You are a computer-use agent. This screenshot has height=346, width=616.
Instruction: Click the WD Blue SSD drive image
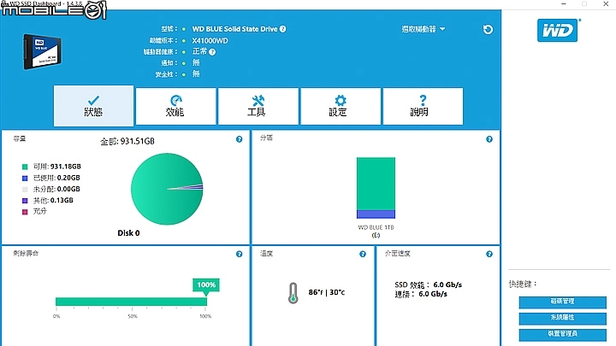[43, 52]
